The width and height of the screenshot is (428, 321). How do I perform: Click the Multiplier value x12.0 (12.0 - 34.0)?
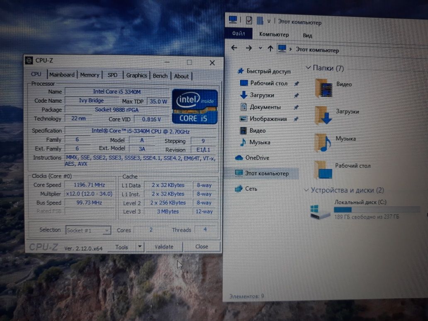pyautogui.click(x=89, y=194)
